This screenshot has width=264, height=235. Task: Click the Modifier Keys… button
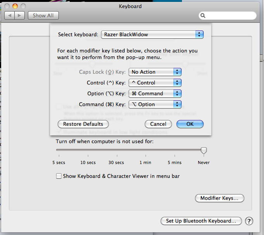click(x=219, y=198)
